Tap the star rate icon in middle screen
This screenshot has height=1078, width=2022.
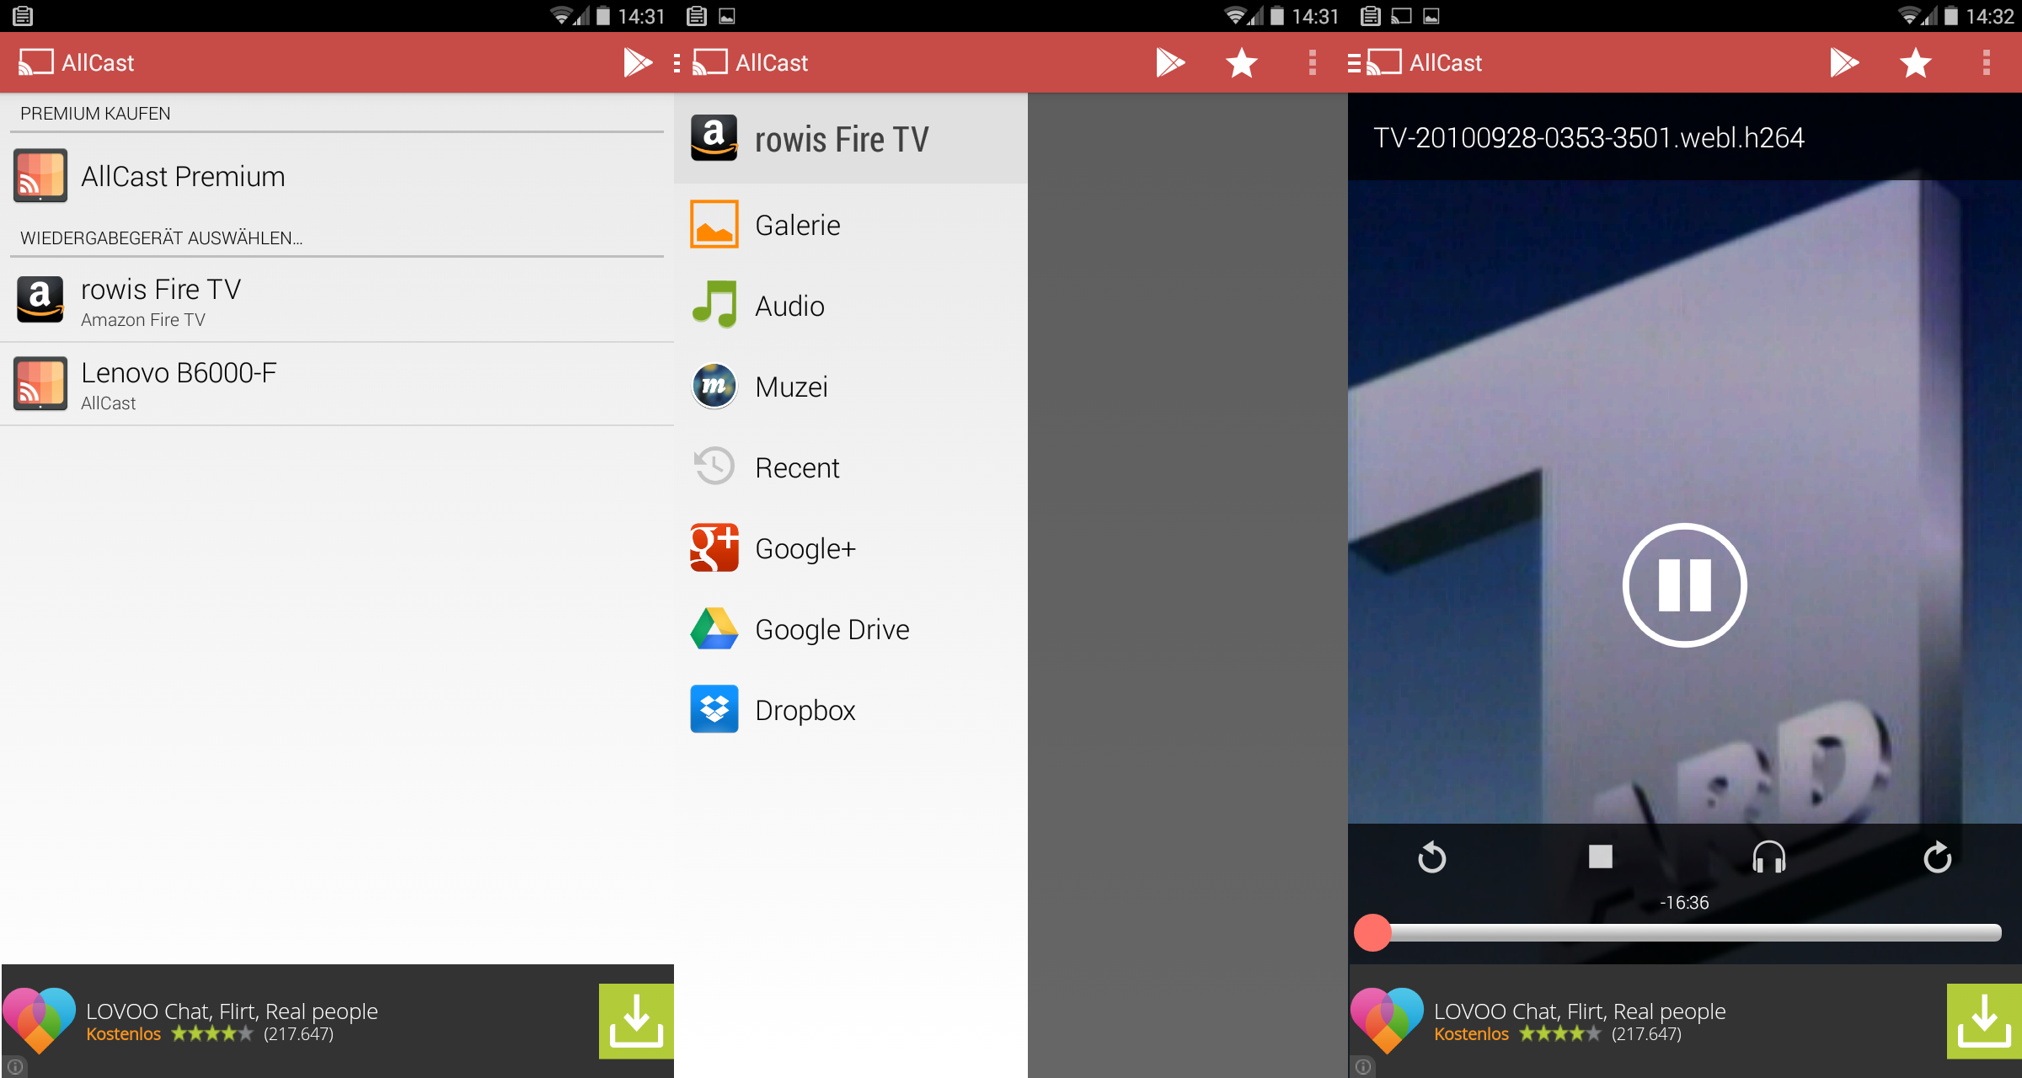coord(1241,62)
